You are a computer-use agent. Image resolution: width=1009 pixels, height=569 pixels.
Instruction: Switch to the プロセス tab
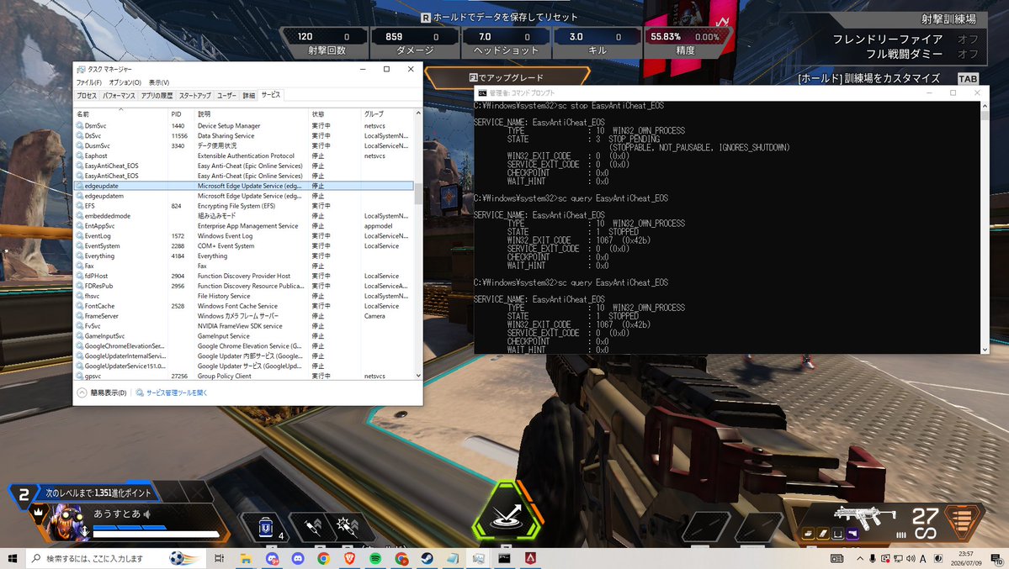point(87,95)
